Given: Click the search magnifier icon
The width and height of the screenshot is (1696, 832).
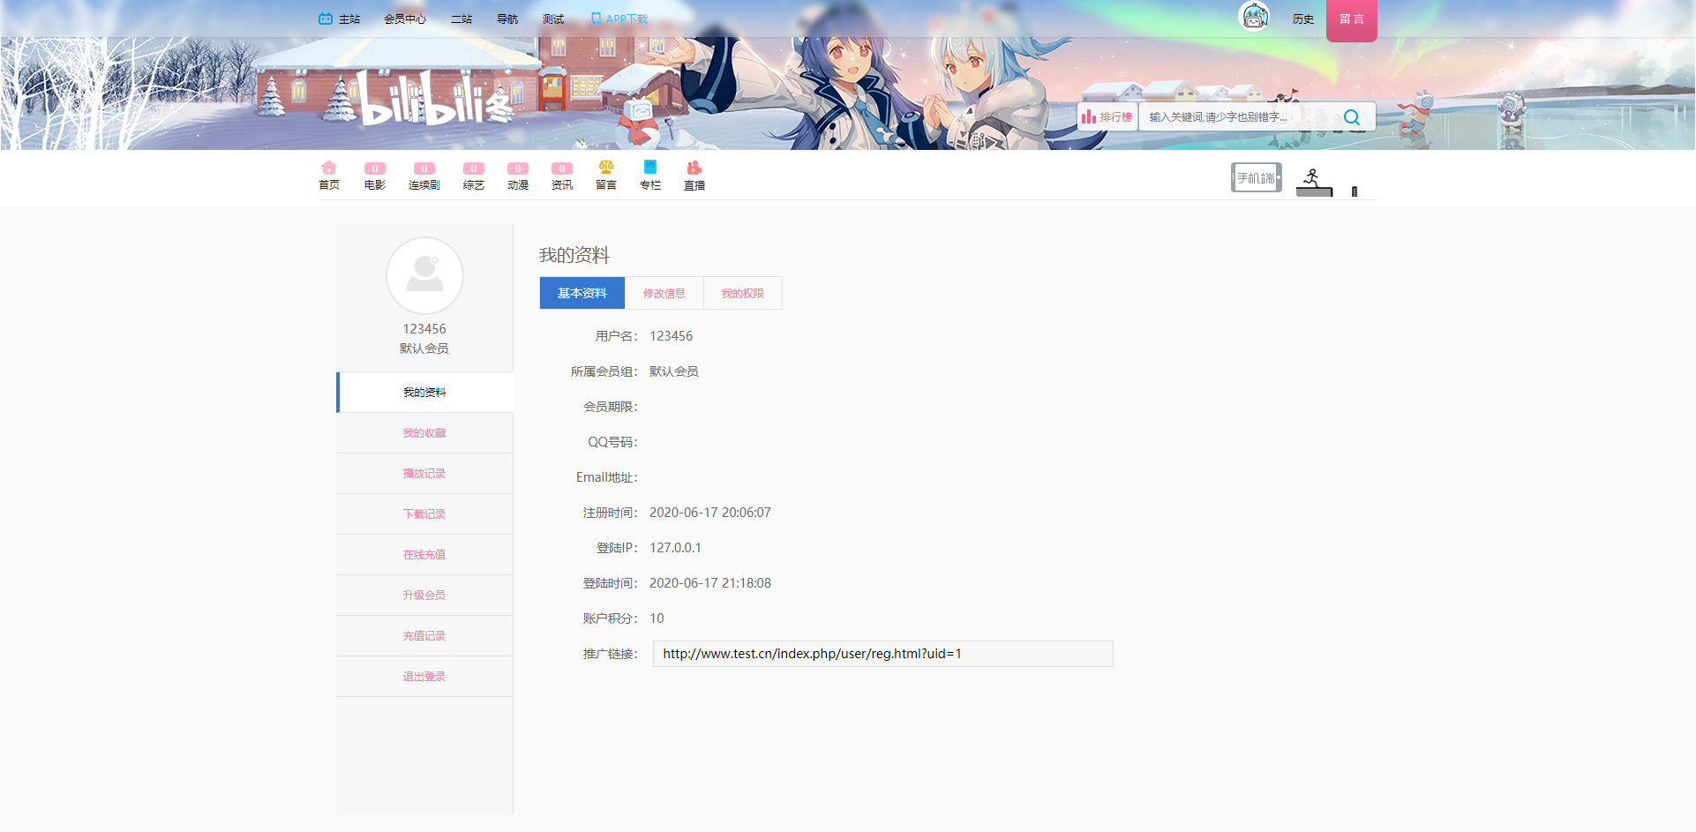Looking at the screenshot, I should coord(1352,117).
